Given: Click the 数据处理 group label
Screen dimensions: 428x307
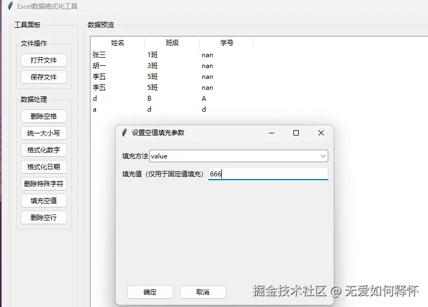Looking at the screenshot, I should (34, 100).
